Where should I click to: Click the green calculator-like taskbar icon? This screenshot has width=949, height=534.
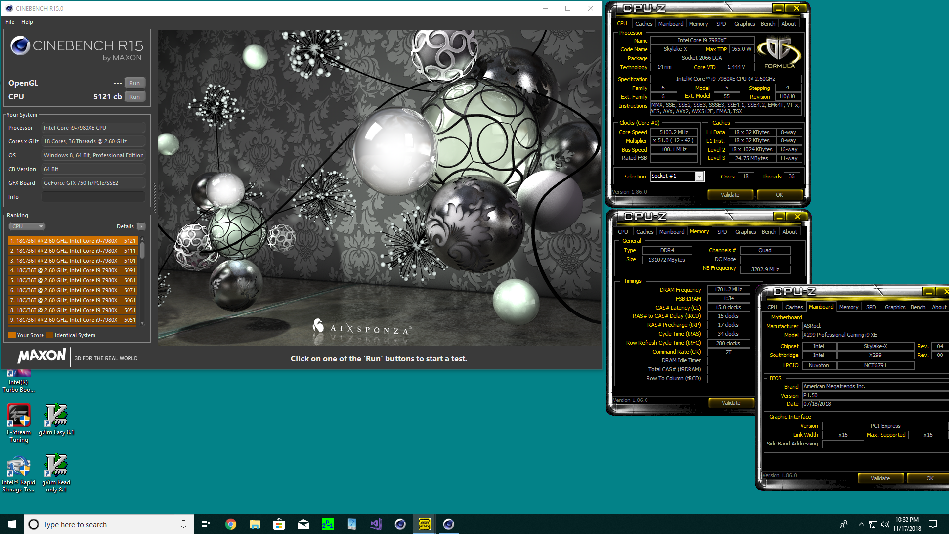pos(327,524)
